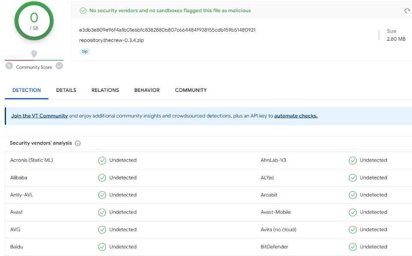Image resolution: width=412 pixels, height=256 pixels.
Task: Vote positive with the checkmark community score icon
Action: 59,66
